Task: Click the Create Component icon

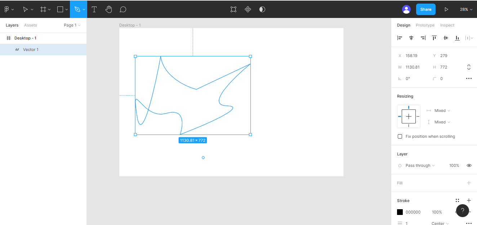Action: 248,9
